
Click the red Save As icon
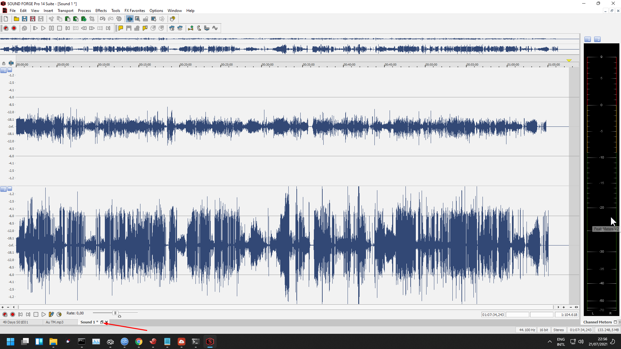pos(32,19)
